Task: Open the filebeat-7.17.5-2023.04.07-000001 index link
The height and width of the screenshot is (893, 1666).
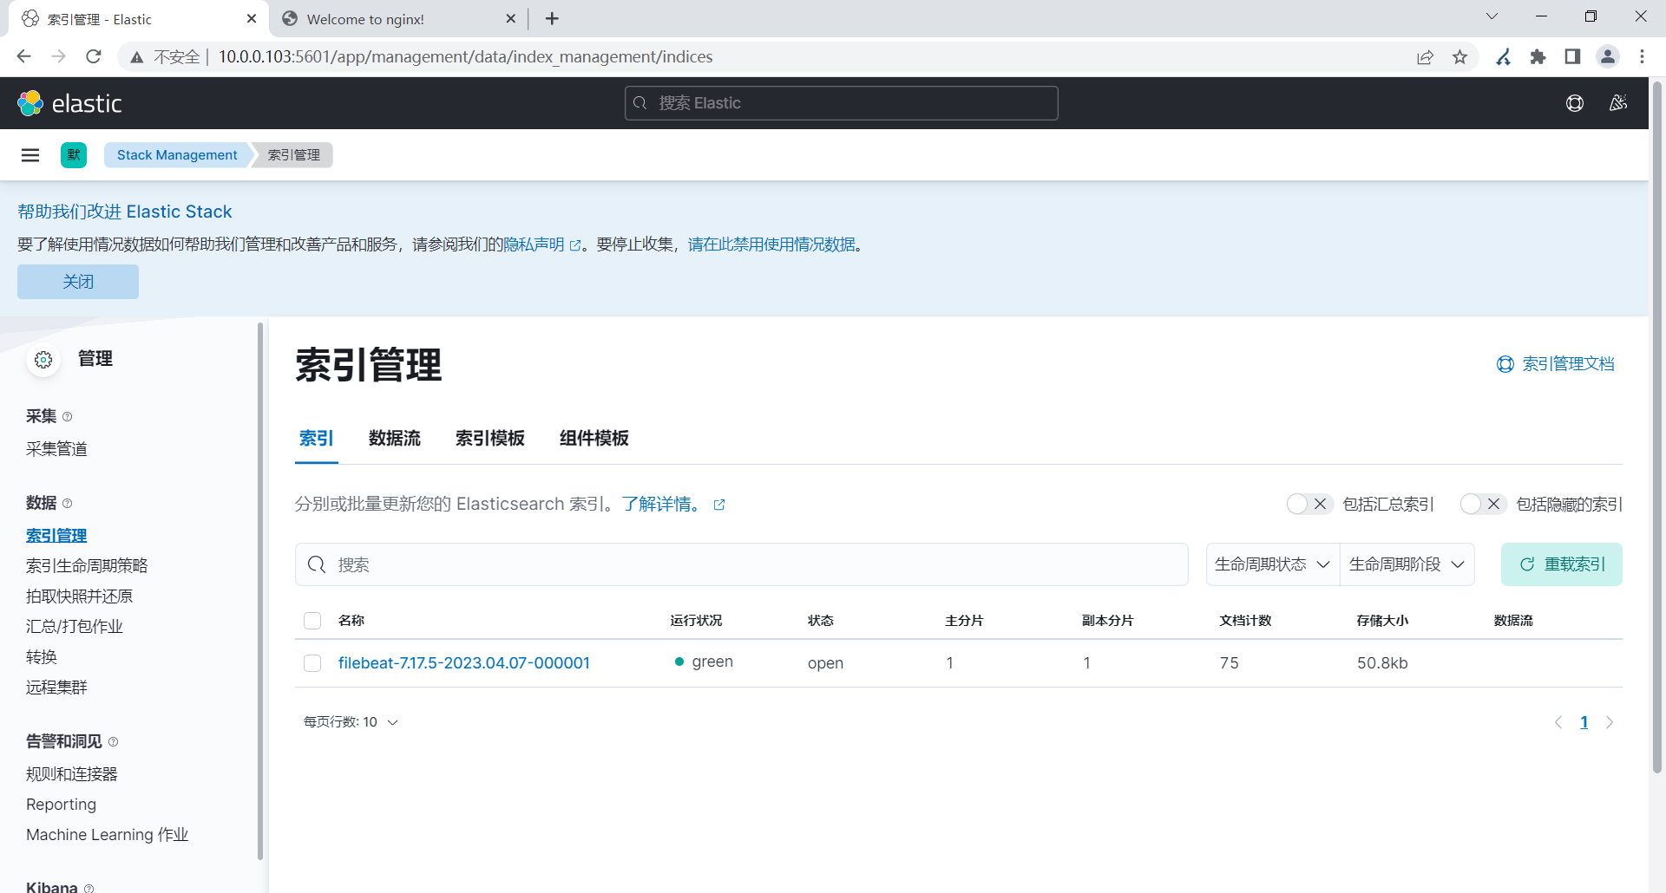Action: (464, 663)
